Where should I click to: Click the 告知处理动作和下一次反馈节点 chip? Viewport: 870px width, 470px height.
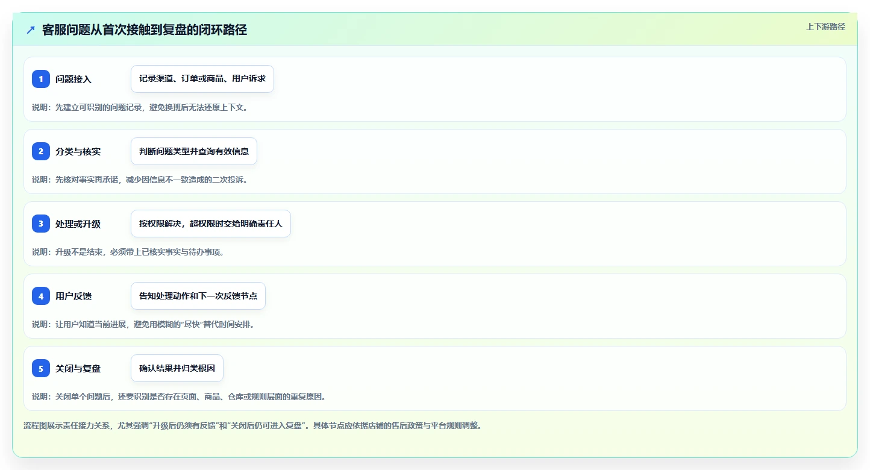198,296
